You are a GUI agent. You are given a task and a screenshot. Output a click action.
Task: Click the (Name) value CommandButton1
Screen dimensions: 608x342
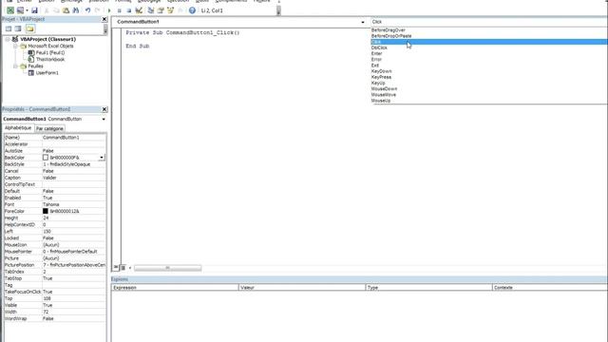click(61, 137)
